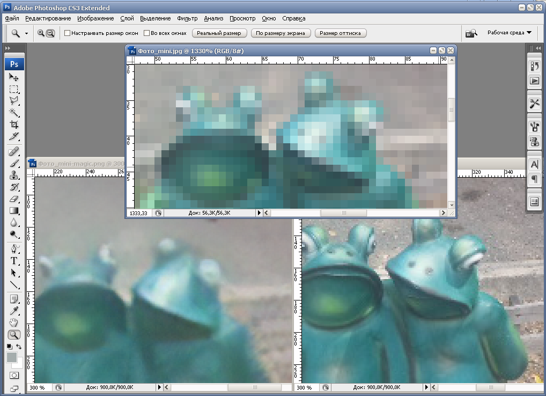546x396 pixels.
Task: Open the 'Просмотр' menu
Action: 242,18
